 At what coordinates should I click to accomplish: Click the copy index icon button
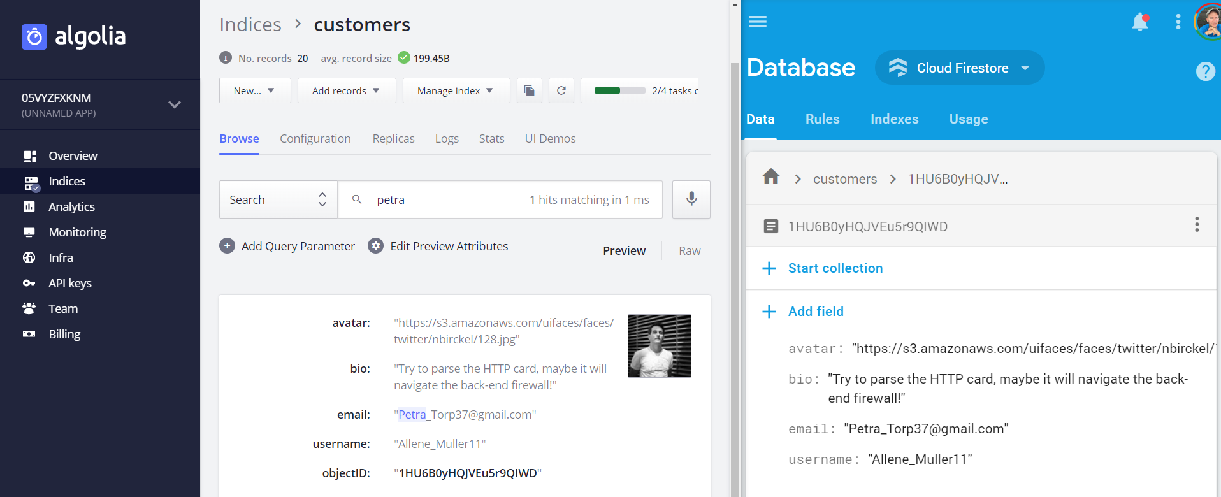[x=529, y=90]
